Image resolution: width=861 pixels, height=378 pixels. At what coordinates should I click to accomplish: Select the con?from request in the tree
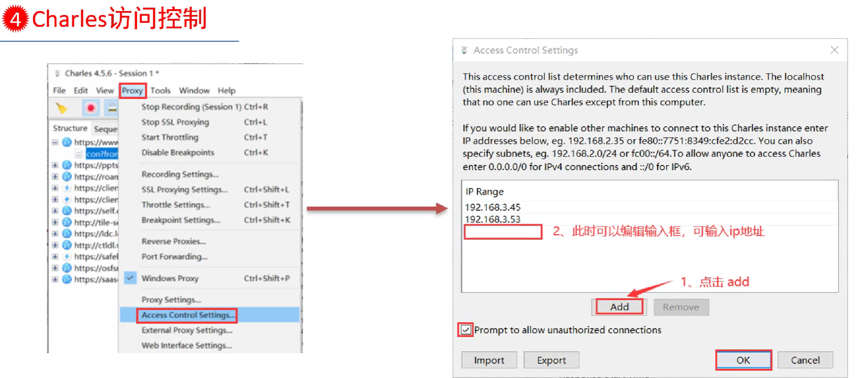click(x=102, y=154)
